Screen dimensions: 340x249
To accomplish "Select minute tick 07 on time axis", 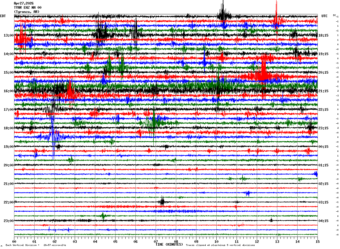I will (x=156, y=241).
